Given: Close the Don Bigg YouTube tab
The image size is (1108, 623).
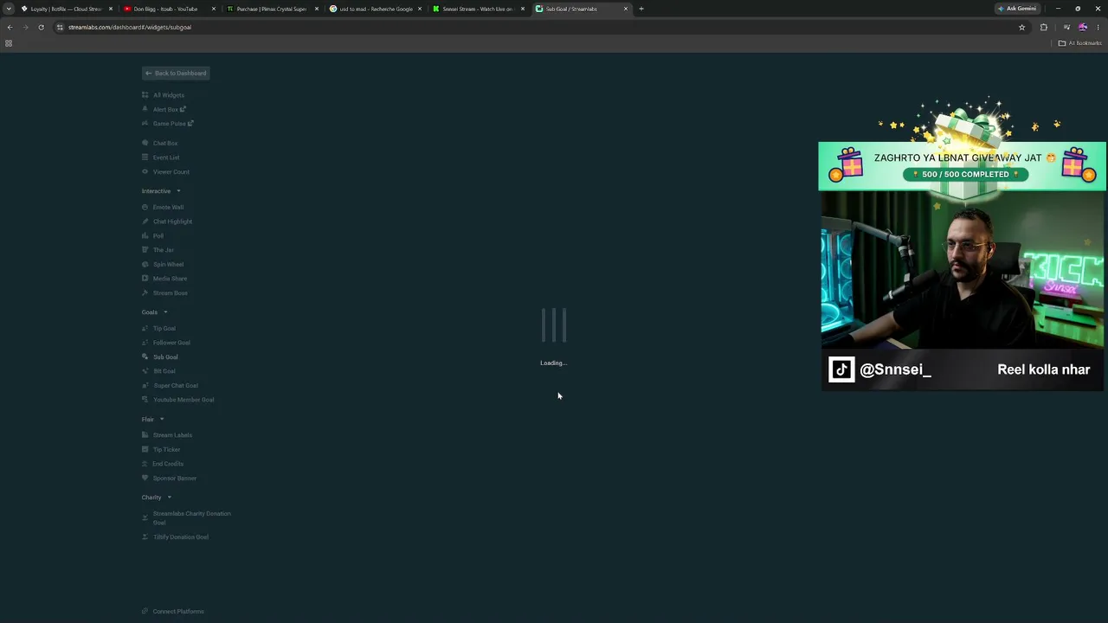Looking at the screenshot, I should point(214,9).
